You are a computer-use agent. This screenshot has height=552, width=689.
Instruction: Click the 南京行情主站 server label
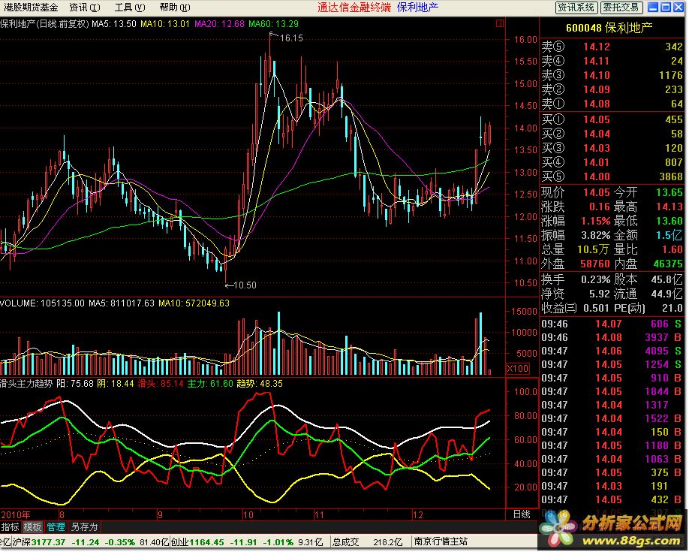click(x=441, y=541)
